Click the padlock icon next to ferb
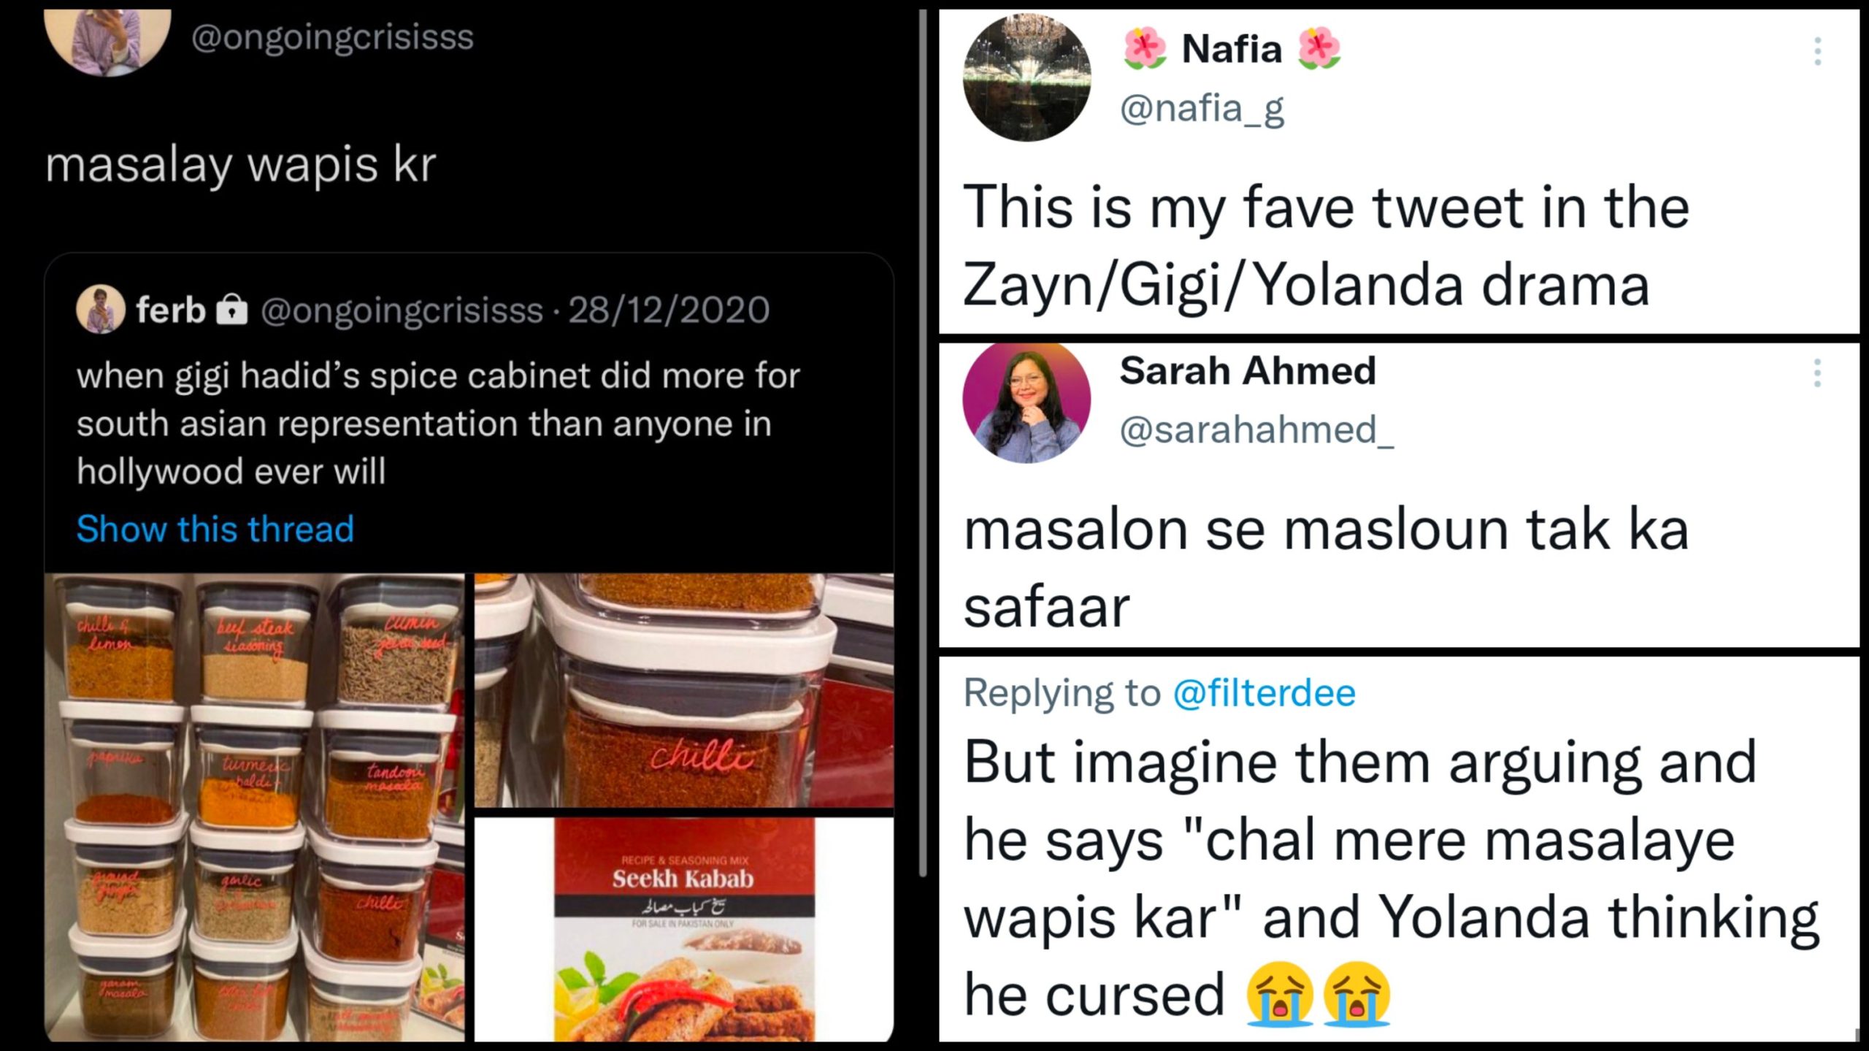This screenshot has width=1869, height=1051. pos(232,310)
